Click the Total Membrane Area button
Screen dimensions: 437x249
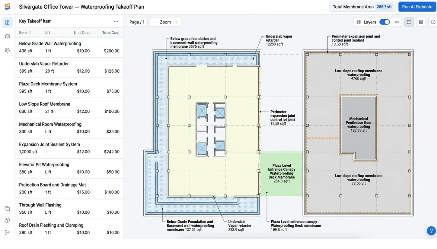[362, 7]
